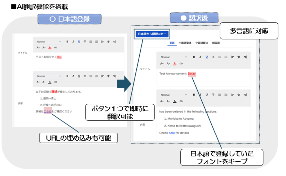Right-align text in Japanese content editor toolbar

pos(114,76)
